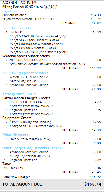Select the DIRECTV Equipment Services heading
Viewport: 104px width, 192px height.
(25, 73)
